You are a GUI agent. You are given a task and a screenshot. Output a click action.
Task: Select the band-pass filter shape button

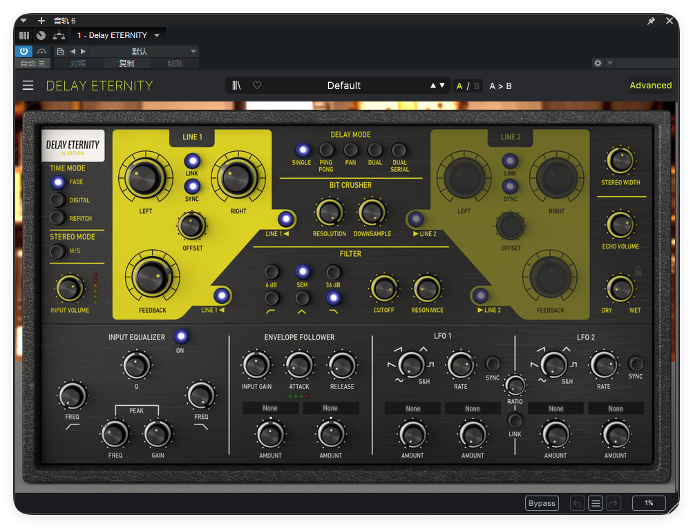point(303,298)
